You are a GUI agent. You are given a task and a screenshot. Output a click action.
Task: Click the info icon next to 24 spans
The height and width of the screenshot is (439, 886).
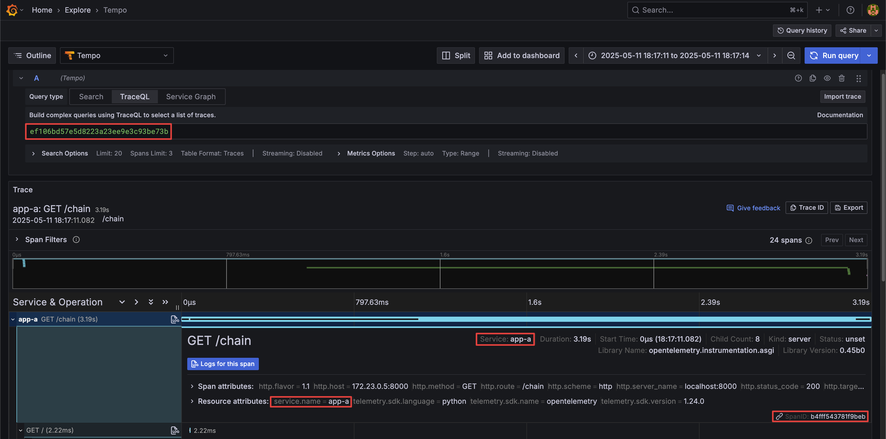pos(809,240)
